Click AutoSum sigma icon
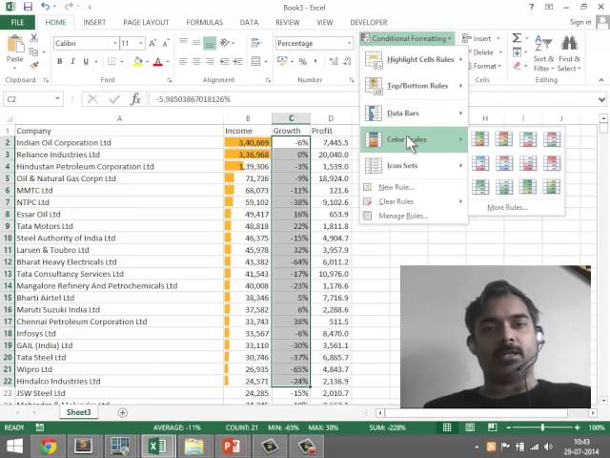 [517, 38]
